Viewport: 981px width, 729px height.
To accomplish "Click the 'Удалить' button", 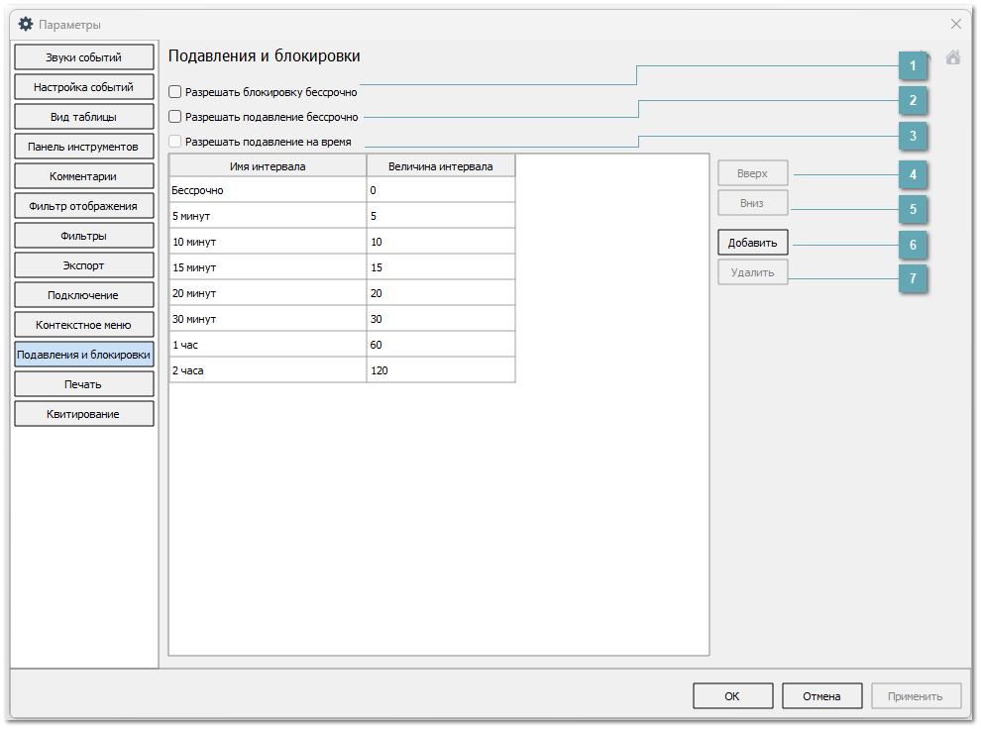I will 752,272.
